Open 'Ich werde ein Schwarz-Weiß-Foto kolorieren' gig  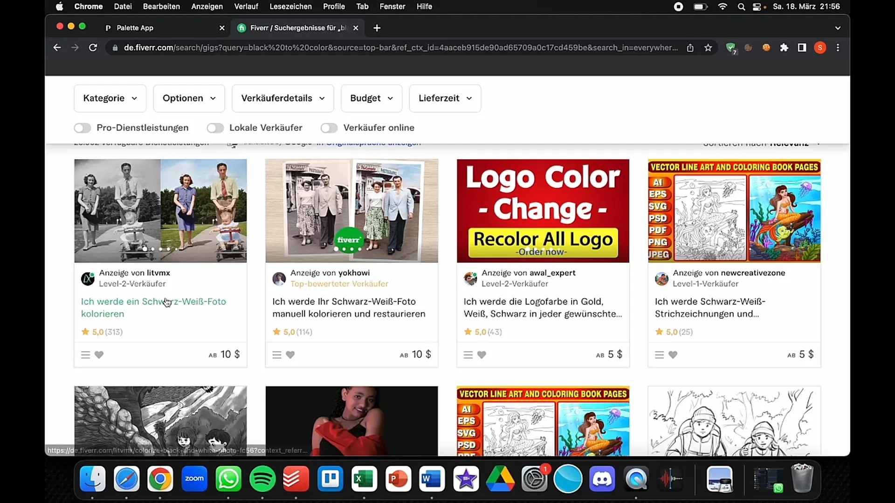point(153,307)
